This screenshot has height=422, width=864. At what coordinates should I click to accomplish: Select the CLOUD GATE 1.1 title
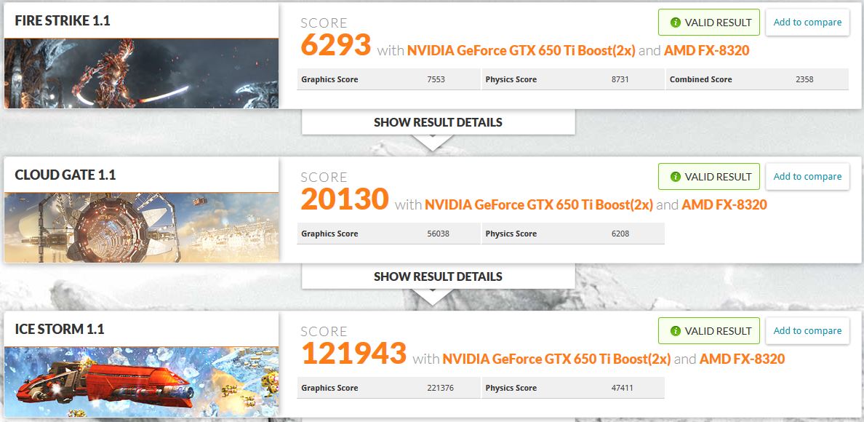[x=65, y=175]
